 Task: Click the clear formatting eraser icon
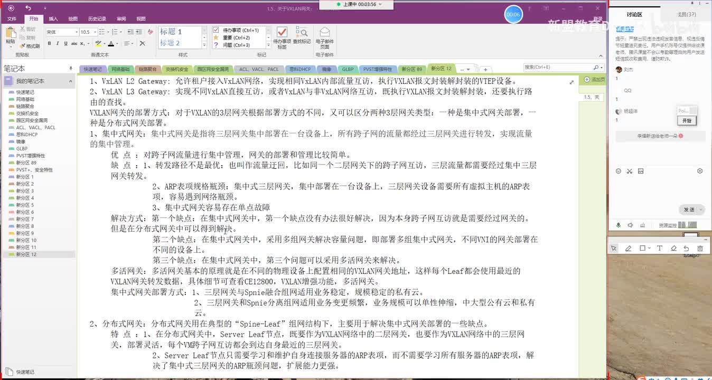150,32
